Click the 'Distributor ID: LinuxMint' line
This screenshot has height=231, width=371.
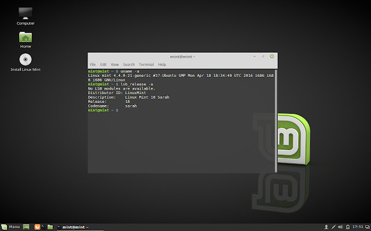pyautogui.click(x=117, y=93)
